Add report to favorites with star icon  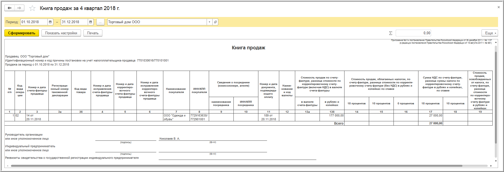32,8
